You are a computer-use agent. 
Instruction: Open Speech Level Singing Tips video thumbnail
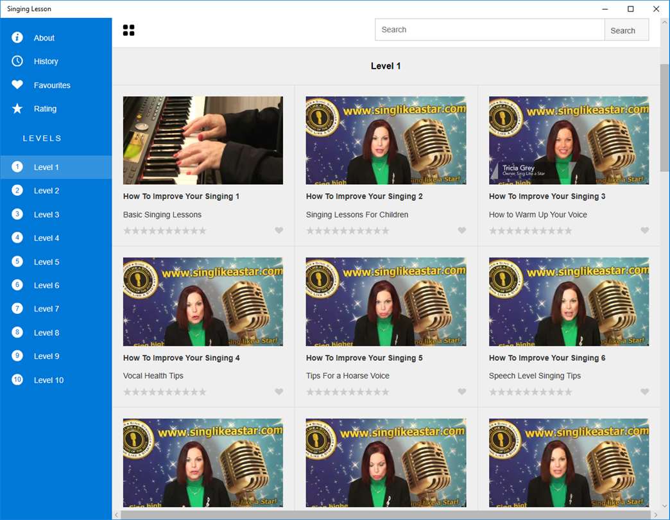569,302
